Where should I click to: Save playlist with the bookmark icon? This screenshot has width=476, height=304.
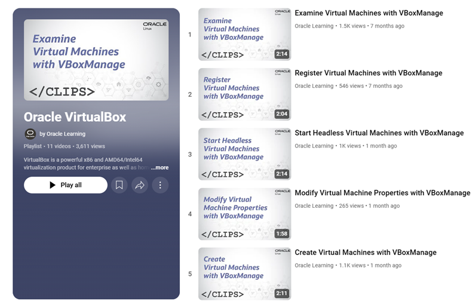(119, 185)
